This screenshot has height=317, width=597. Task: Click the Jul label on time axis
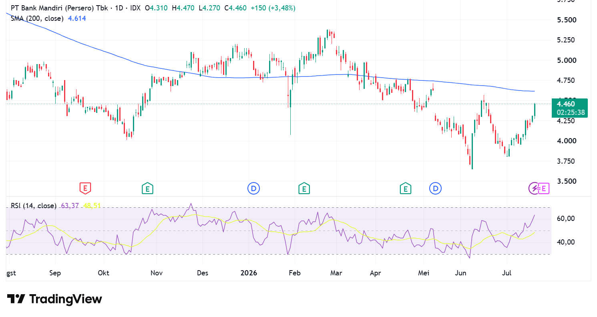[507, 273]
